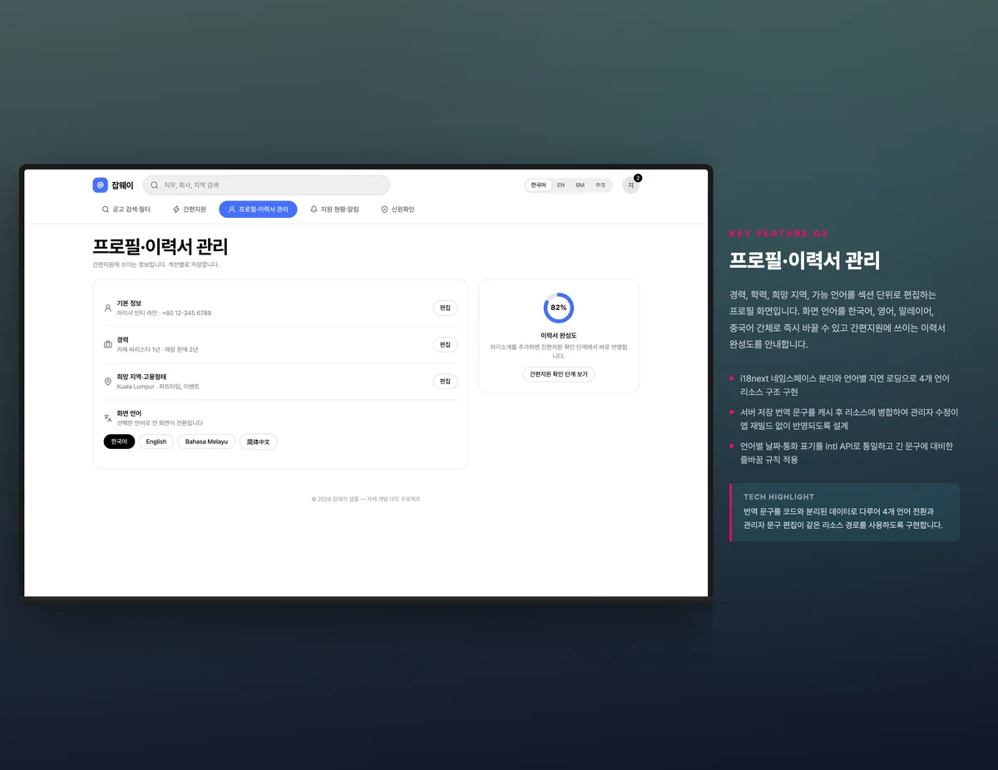The height and width of the screenshot is (770, 998).
Task: Open the 신원확인 tab
Action: (398, 210)
